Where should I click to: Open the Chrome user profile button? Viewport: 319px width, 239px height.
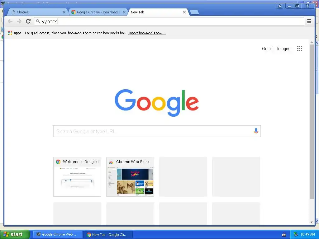click(280, 6)
